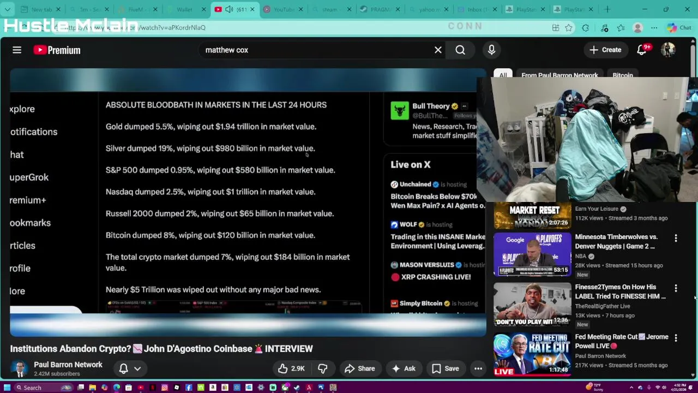The width and height of the screenshot is (698, 393).
Task: Click the video title 'Institutions Abandon Crypto?'
Action: coord(161,348)
